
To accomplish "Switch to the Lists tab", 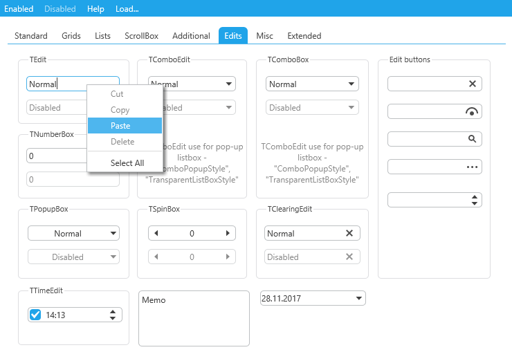I will pyautogui.click(x=102, y=35).
